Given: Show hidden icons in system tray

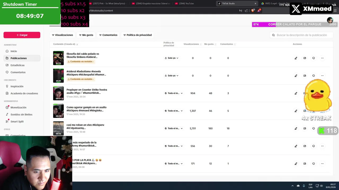Looking at the screenshot, I should point(292,186).
